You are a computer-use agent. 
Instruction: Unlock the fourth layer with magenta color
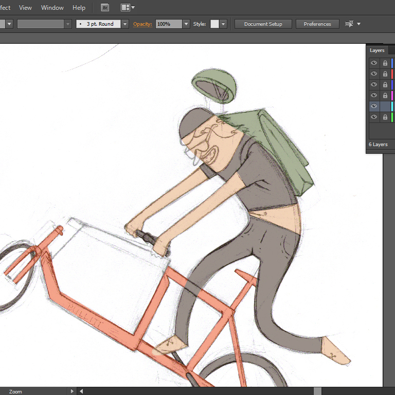pos(385,96)
